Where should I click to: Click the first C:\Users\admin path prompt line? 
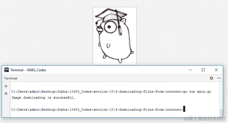point(97,92)
